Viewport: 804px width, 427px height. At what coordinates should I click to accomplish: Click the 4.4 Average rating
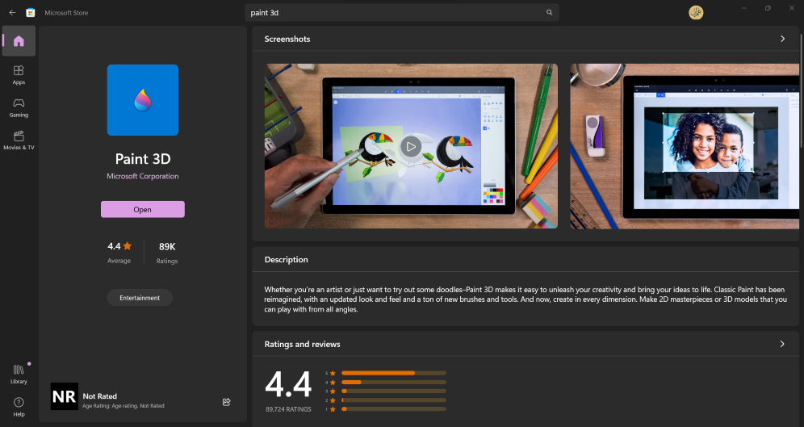(119, 252)
